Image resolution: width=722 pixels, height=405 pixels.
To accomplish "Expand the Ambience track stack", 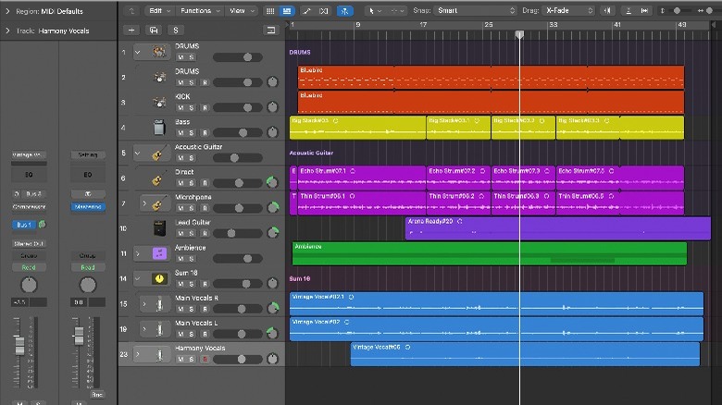I will tap(138, 252).
